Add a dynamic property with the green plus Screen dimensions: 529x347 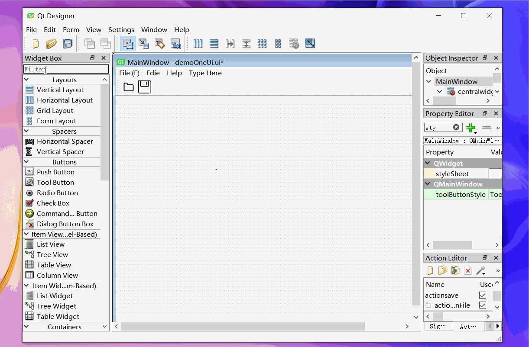[x=471, y=128]
